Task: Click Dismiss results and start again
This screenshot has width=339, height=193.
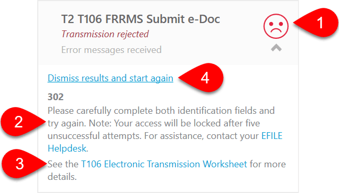Action: click(110, 78)
